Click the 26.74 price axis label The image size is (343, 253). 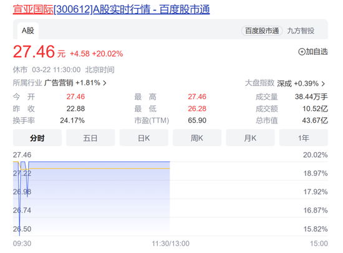pos(22,211)
